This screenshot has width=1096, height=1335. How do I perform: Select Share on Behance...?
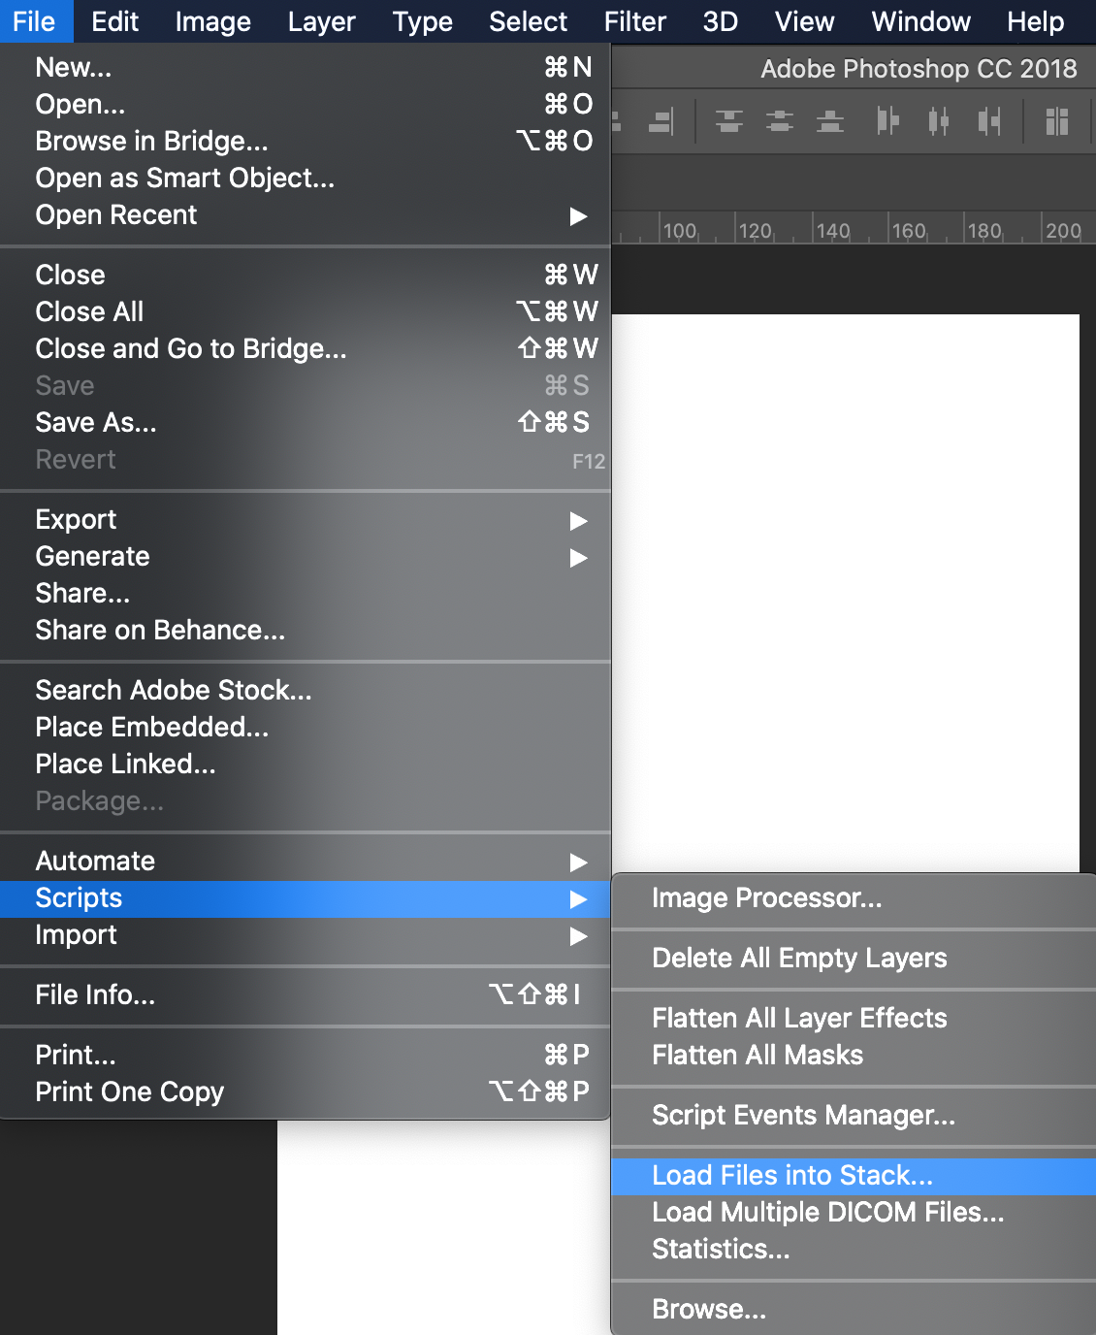[306, 630]
